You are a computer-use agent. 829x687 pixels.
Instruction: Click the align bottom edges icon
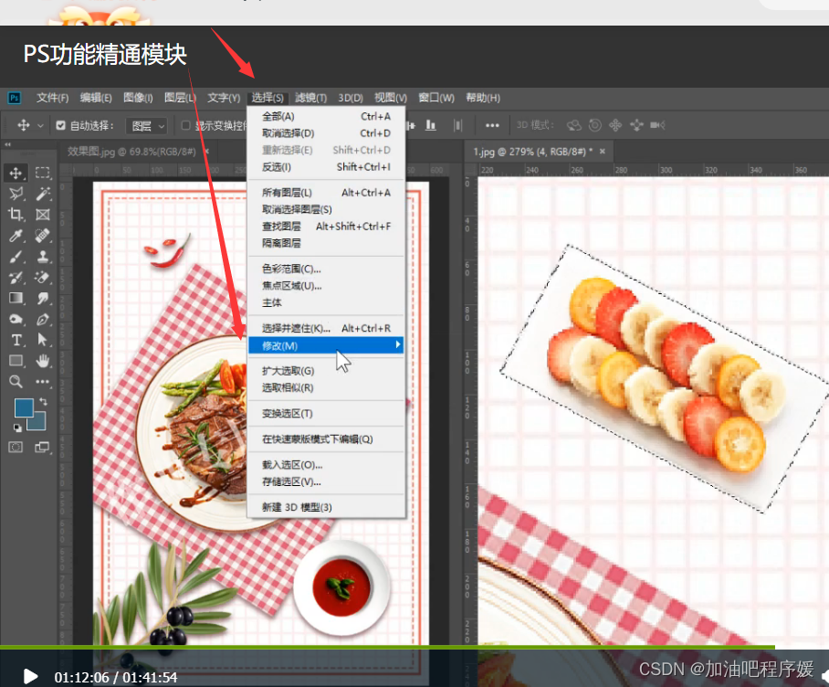click(x=431, y=125)
